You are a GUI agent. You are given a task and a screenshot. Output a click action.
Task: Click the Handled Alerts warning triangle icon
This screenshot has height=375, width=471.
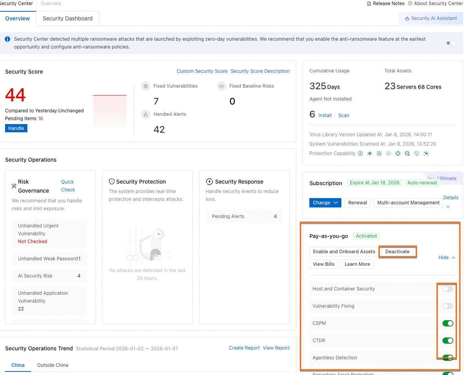(146, 114)
